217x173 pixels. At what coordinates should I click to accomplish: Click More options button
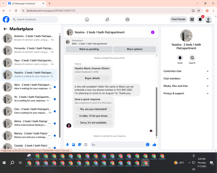pyautogui.click(x=135, y=49)
